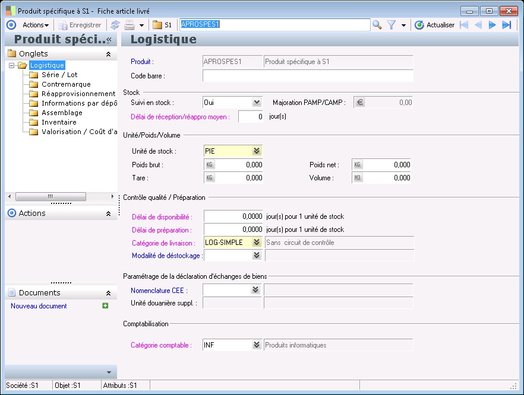
Task: Open the Suivi en stock dropdown
Action: (x=256, y=103)
